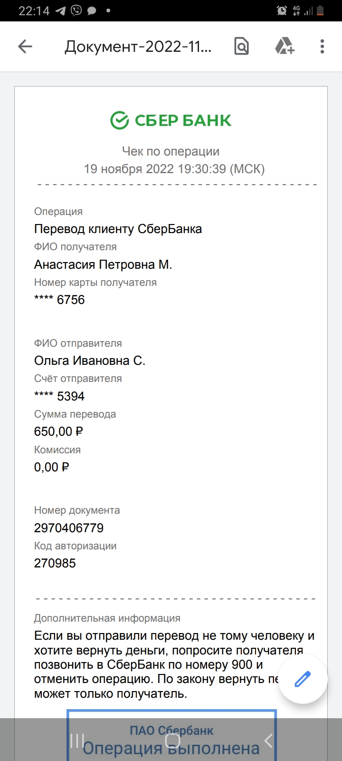Viewport: 342px width, 761px height.
Task: Tap the Android recent apps button
Action: 77,740
